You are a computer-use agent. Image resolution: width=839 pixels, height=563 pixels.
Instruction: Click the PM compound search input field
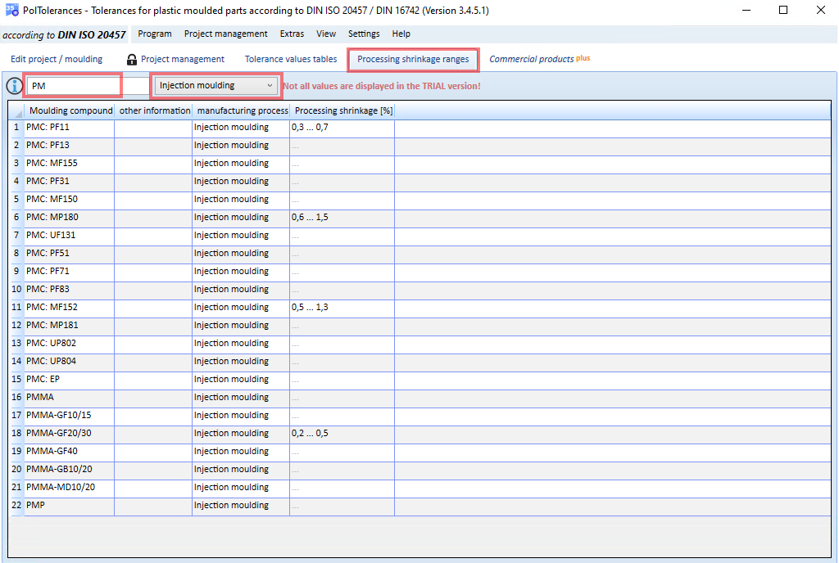[73, 85]
